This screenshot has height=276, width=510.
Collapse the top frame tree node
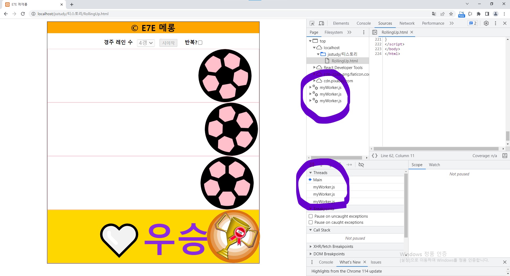tap(310, 41)
